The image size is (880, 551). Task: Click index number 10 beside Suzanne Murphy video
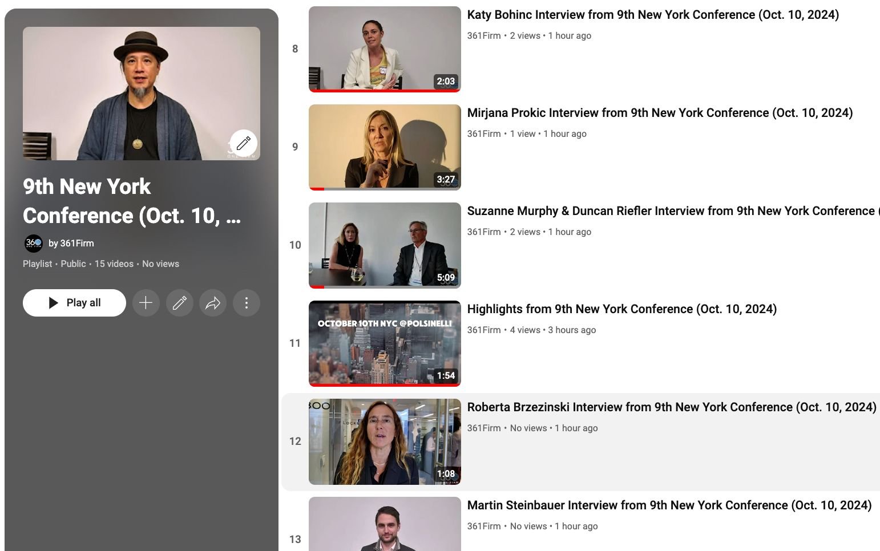point(295,245)
